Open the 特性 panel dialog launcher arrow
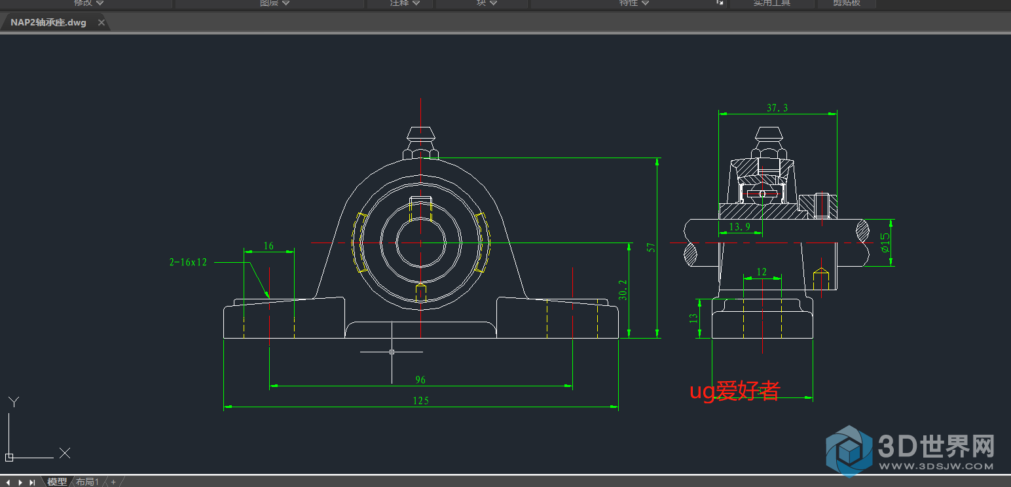This screenshot has height=487, width=1011. [x=720, y=3]
